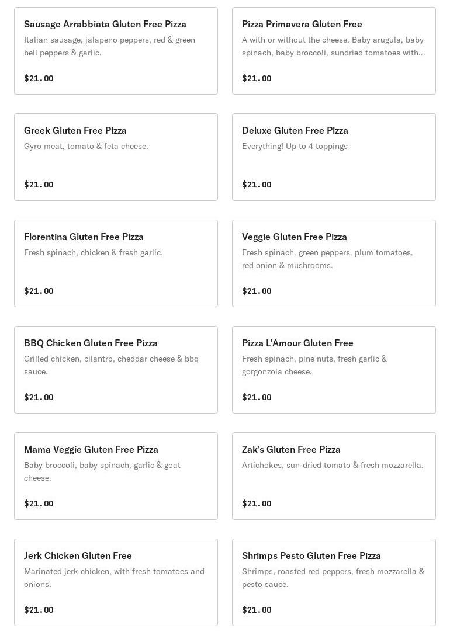
Task: Click the Jerk Chicken marinated description text
Action: pos(114,578)
